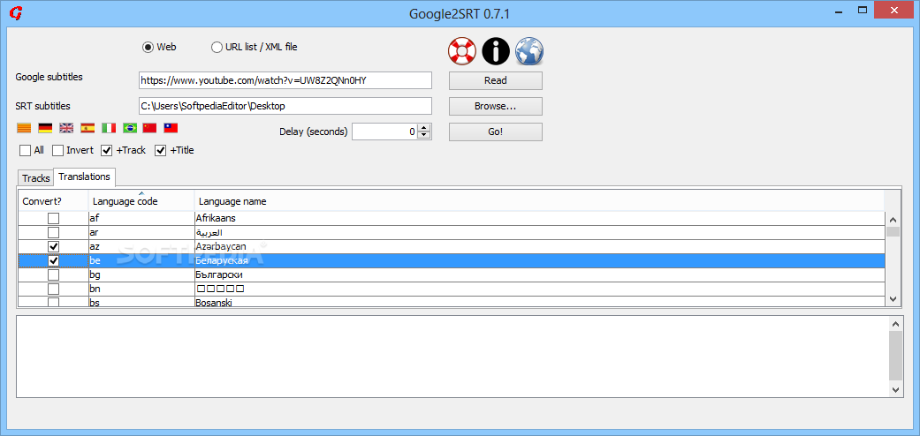Screen dimensions: 920x436
Task: Click the Google subtitles URL field
Action: [285, 80]
